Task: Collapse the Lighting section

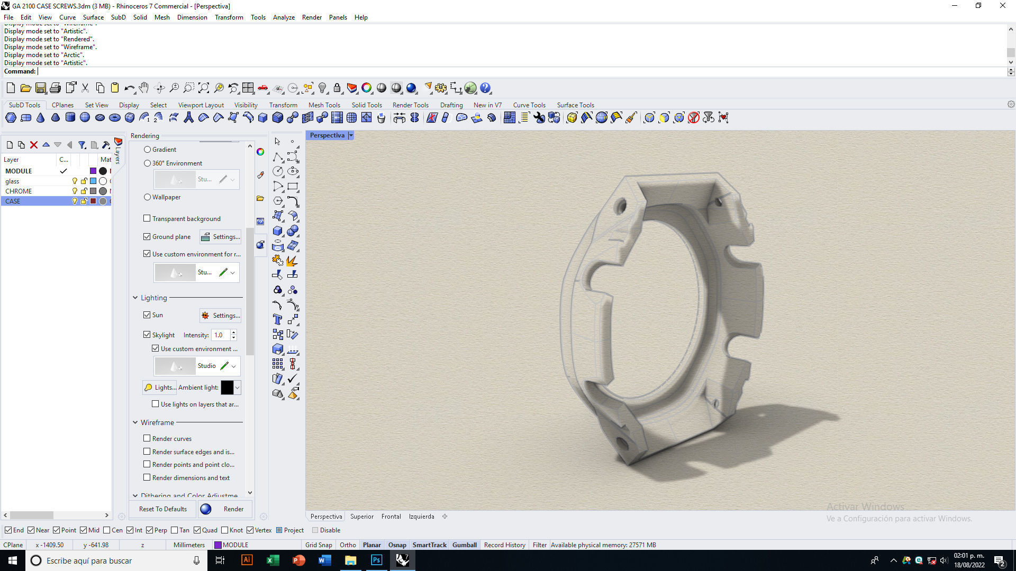Action: [135, 298]
